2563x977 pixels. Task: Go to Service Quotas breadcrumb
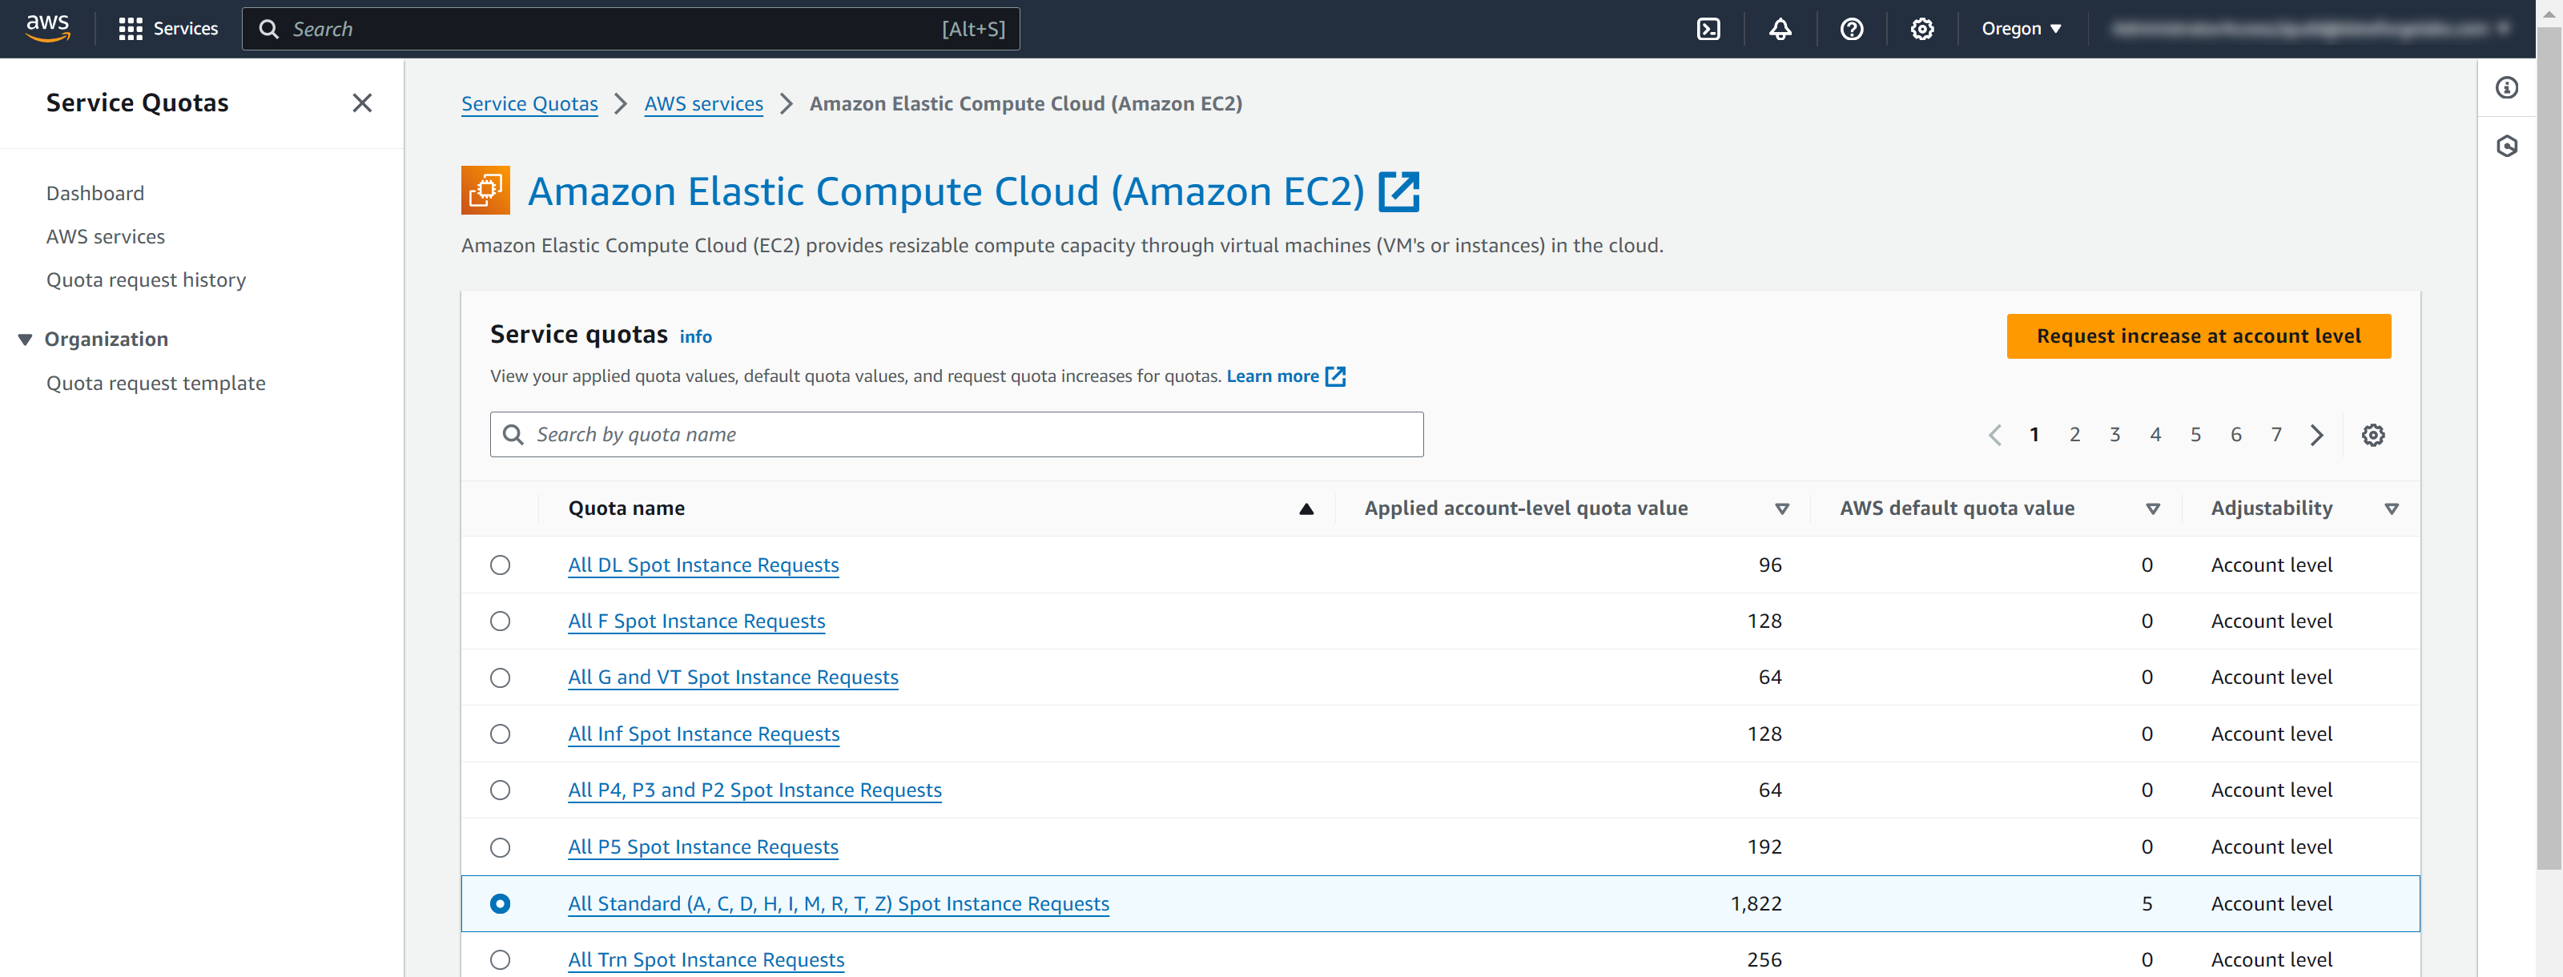(x=529, y=103)
